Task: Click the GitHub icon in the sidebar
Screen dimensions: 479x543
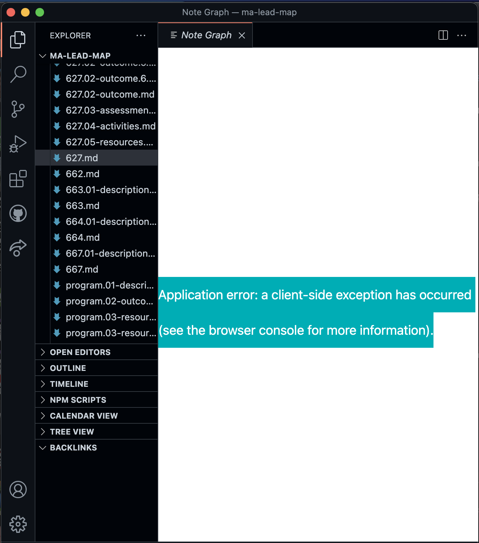Action: tap(18, 213)
